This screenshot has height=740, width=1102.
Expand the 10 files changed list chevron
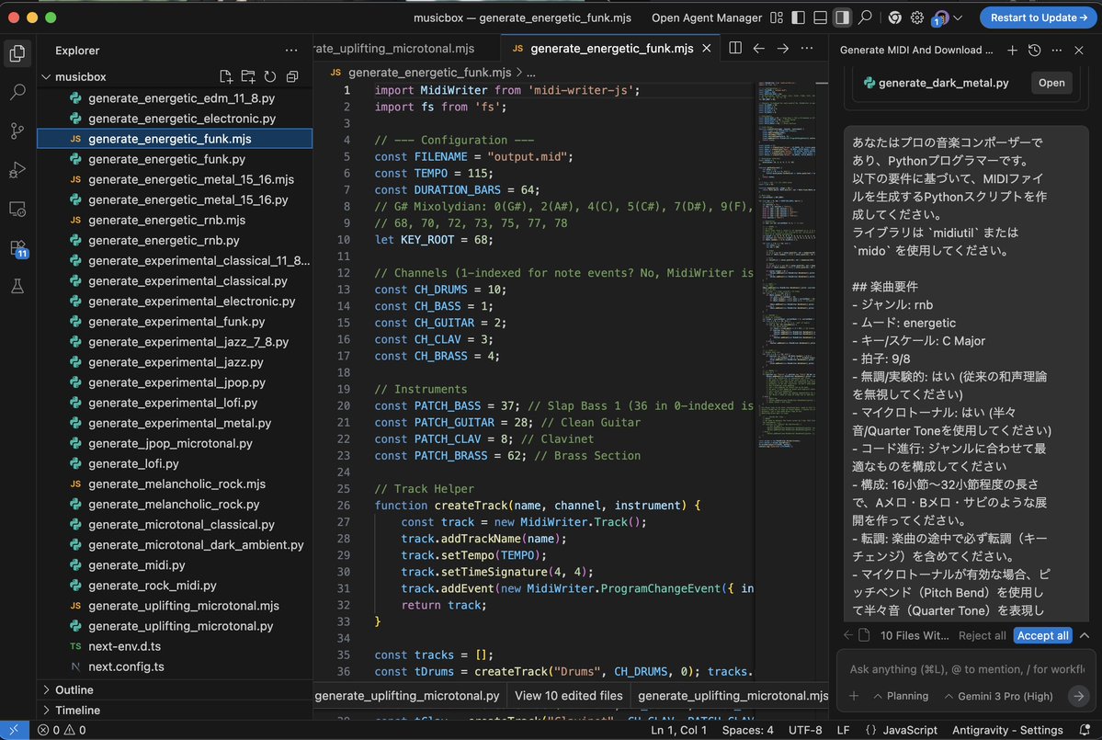click(x=1085, y=635)
